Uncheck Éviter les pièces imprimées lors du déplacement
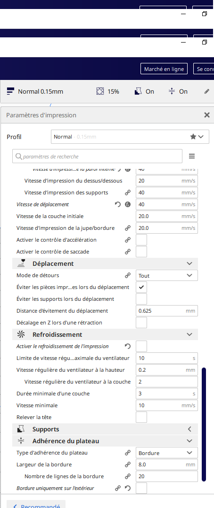The height and width of the screenshot is (508, 214). tap(141, 288)
